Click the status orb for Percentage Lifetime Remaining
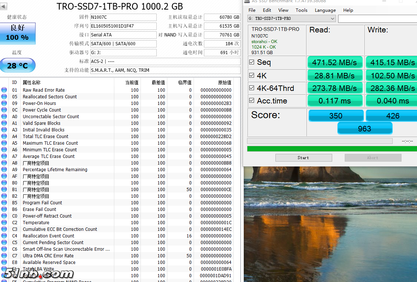The height and width of the screenshot is (282, 417). pos(4,169)
